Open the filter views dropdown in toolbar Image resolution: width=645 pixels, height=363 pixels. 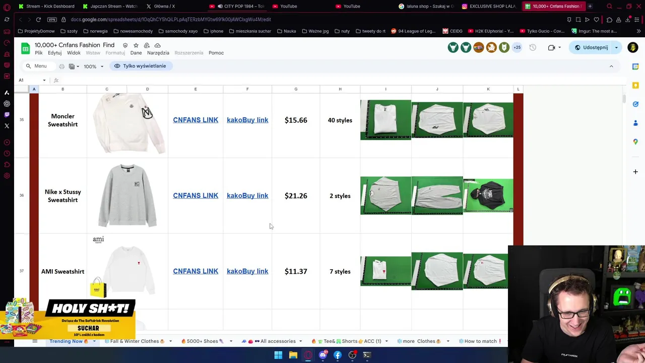click(x=75, y=66)
